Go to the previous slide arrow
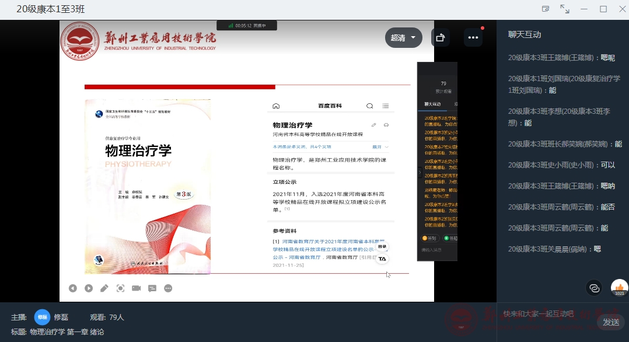This screenshot has width=629, height=342. pos(73,288)
